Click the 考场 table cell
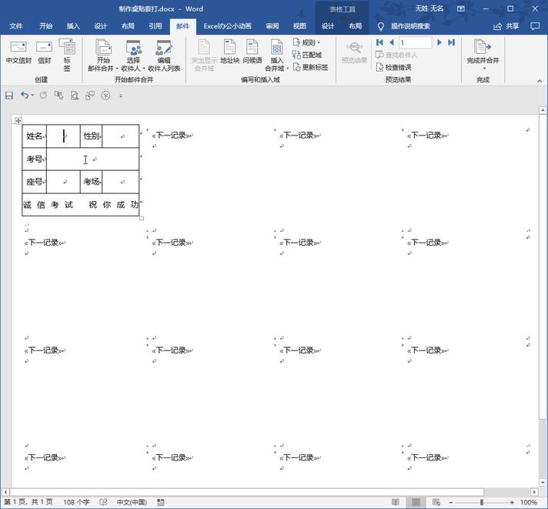Screen dimensions: 548x509 (92, 182)
